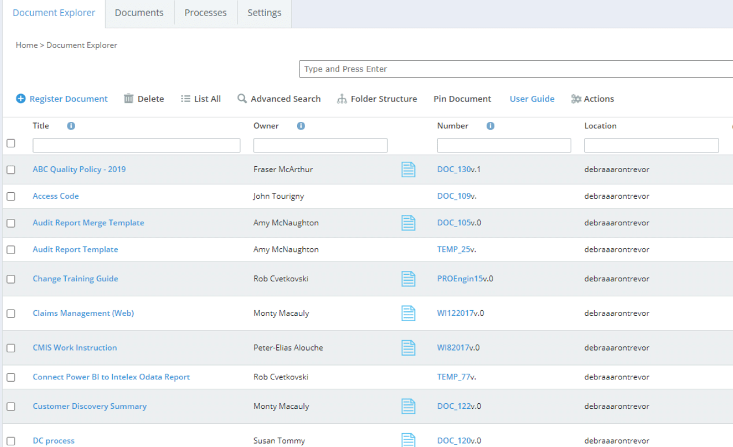
Task: Click the info icon beside the Number header
Action: [490, 125]
